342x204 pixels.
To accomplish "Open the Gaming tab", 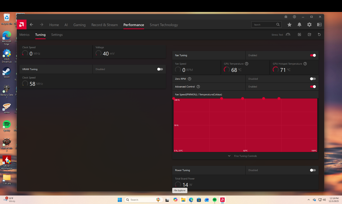I will (79, 25).
